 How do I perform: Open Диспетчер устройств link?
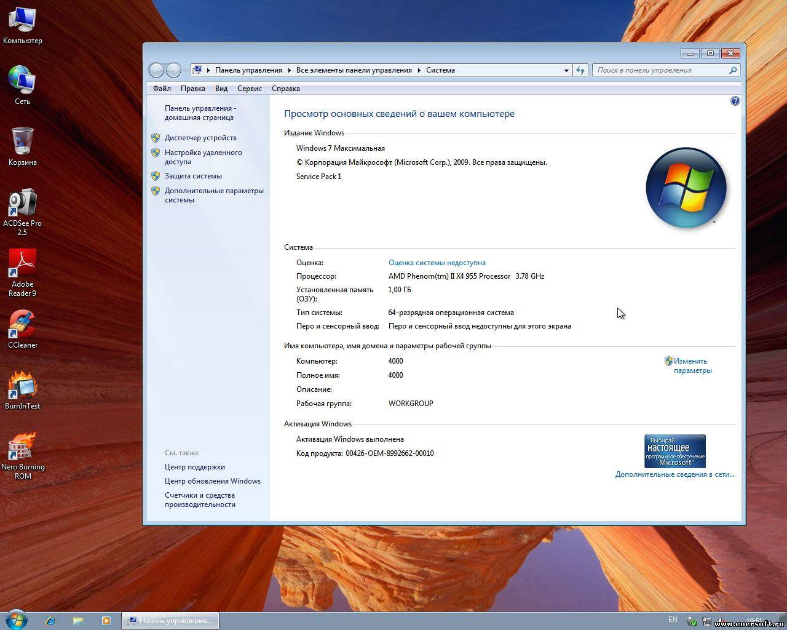[200, 138]
